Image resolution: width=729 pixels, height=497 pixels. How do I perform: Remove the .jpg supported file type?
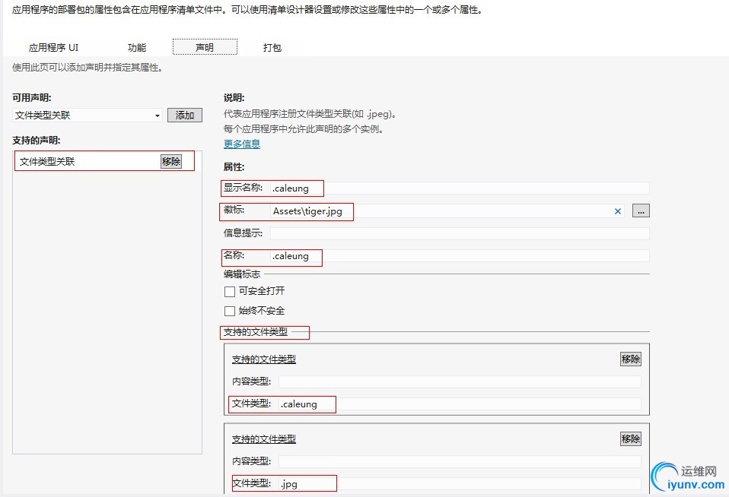pyautogui.click(x=630, y=439)
